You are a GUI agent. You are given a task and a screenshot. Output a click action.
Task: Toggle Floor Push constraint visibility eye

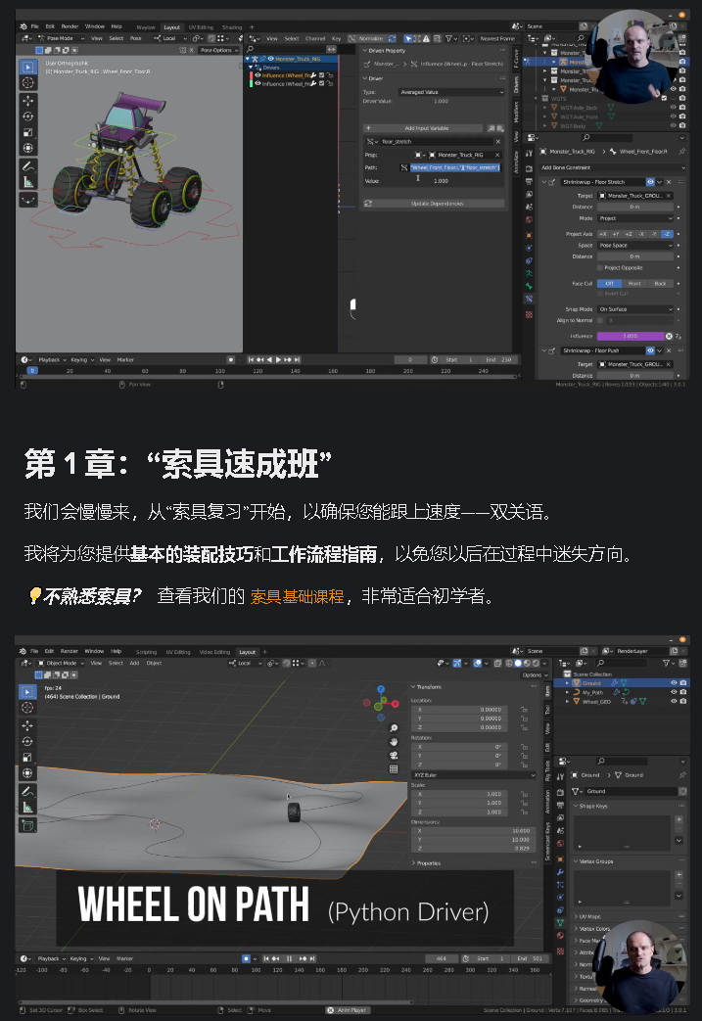click(x=650, y=350)
